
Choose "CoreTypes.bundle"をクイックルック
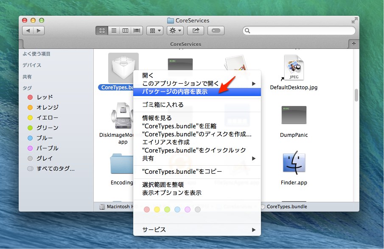[x=197, y=150]
